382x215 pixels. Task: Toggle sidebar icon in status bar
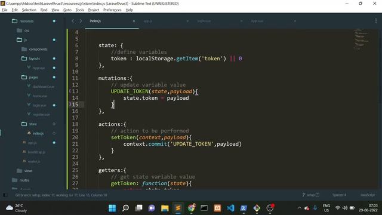(x=5, y=195)
